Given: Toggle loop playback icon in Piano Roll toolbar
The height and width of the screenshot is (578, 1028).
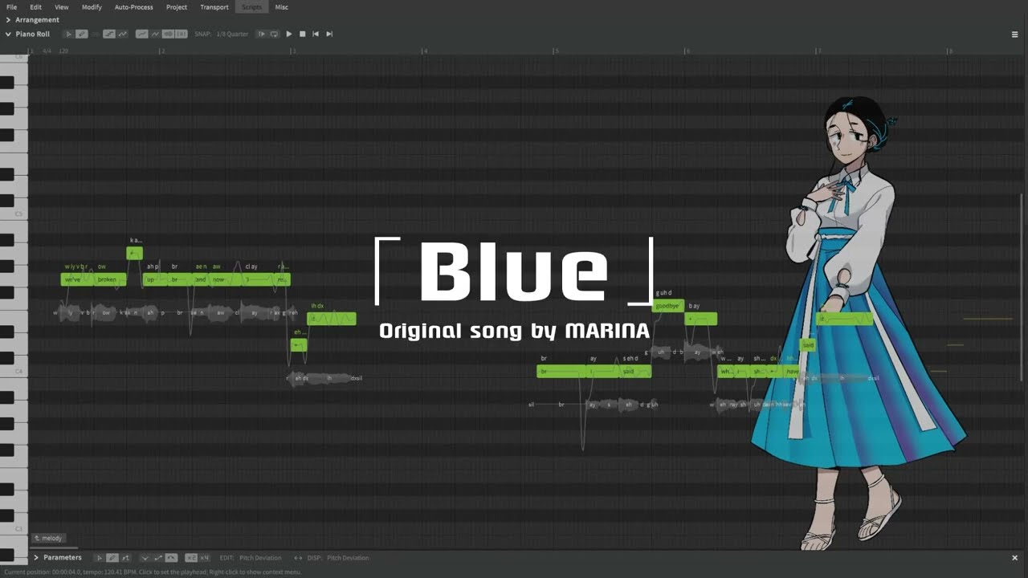Looking at the screenshot, I should (274, 34).
